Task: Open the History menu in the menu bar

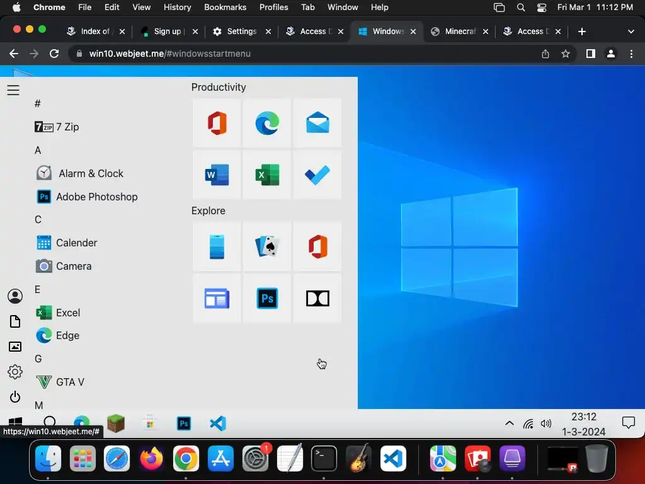Action: 177,8
